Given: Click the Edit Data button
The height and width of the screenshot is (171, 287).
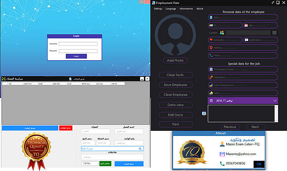Looking at the screenshot, I should [176, 115].
